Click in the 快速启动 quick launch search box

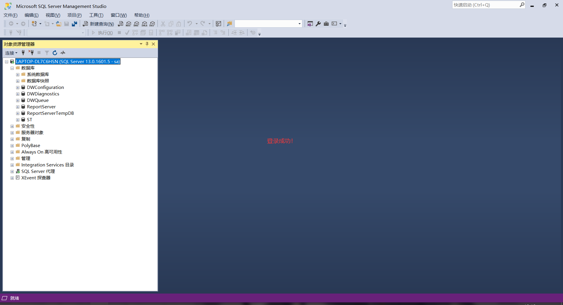[x=485, y=5]
